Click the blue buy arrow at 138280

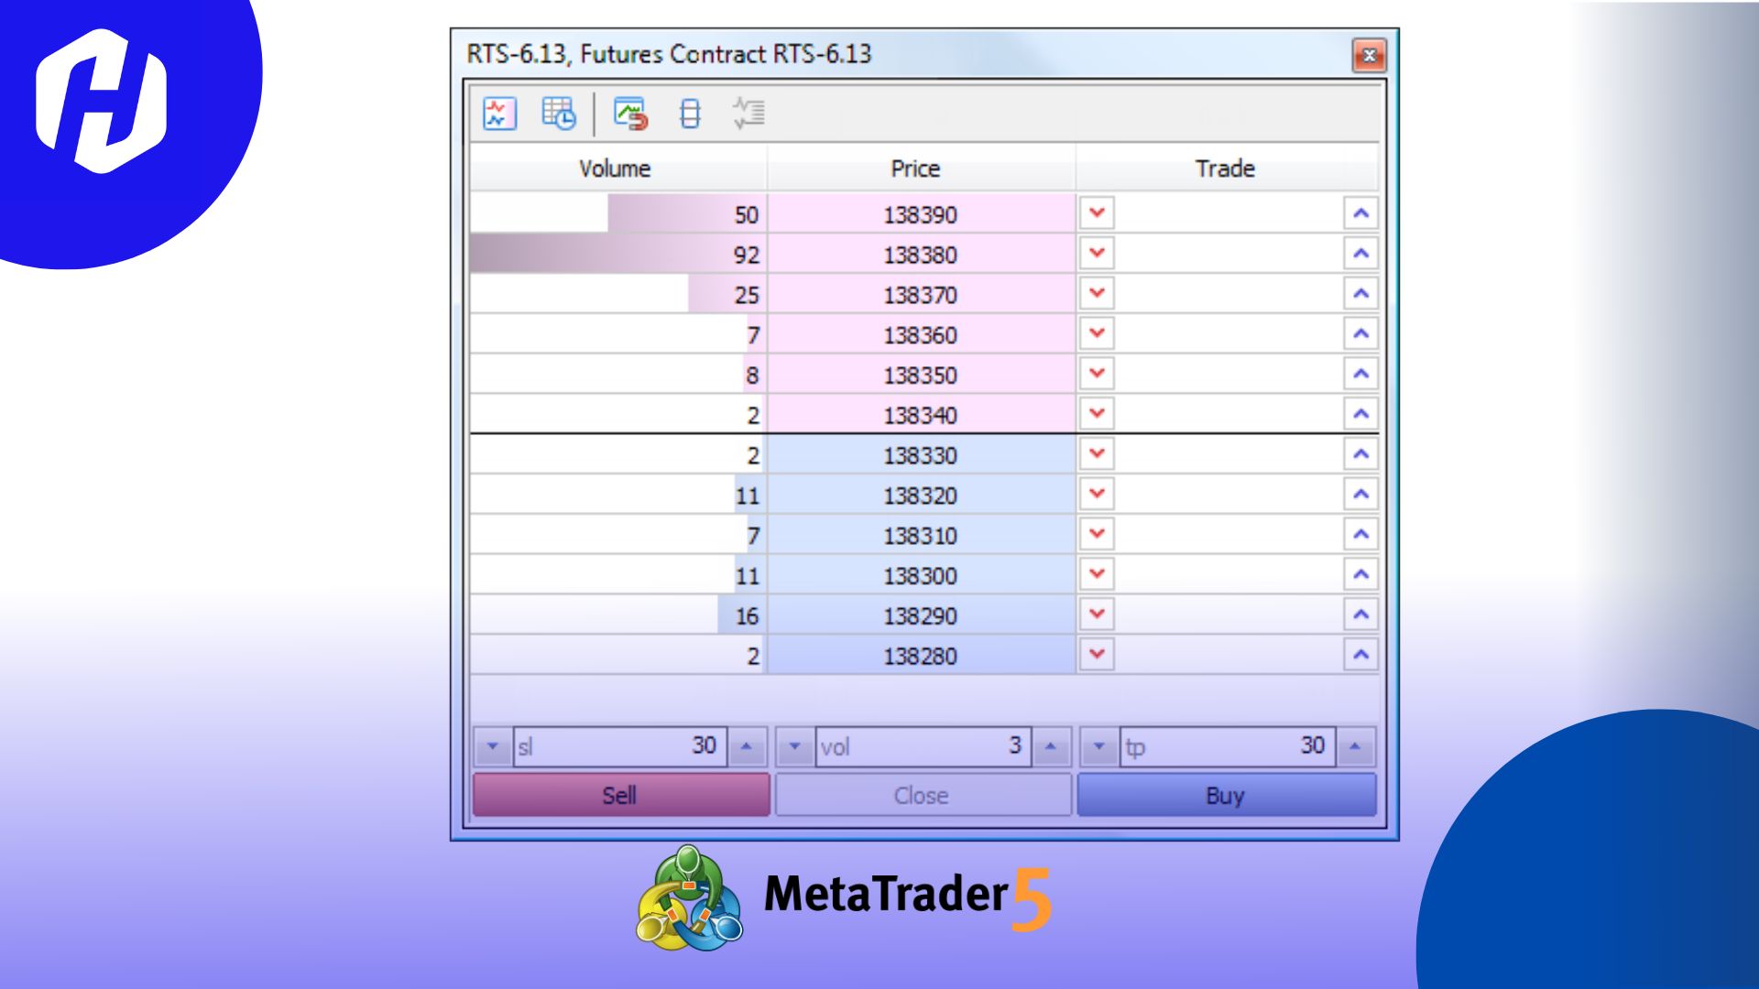pos(1360,655)
